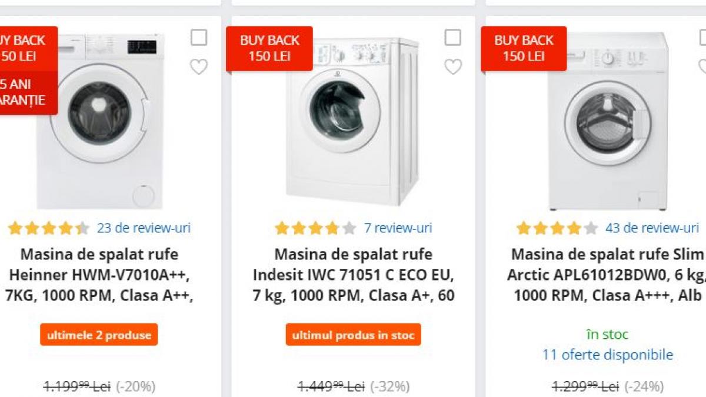Viewport: 706px width, 397px height.
Task: Check the compare checkbox for Indesit washer
Action: pyautogui.click(x=453, y=37)
